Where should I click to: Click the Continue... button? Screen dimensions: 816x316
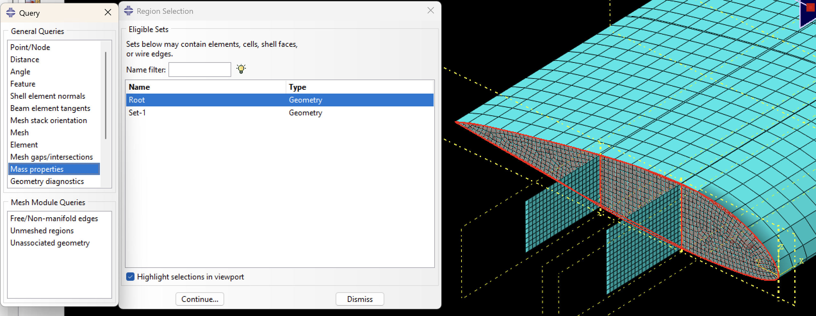200,299
